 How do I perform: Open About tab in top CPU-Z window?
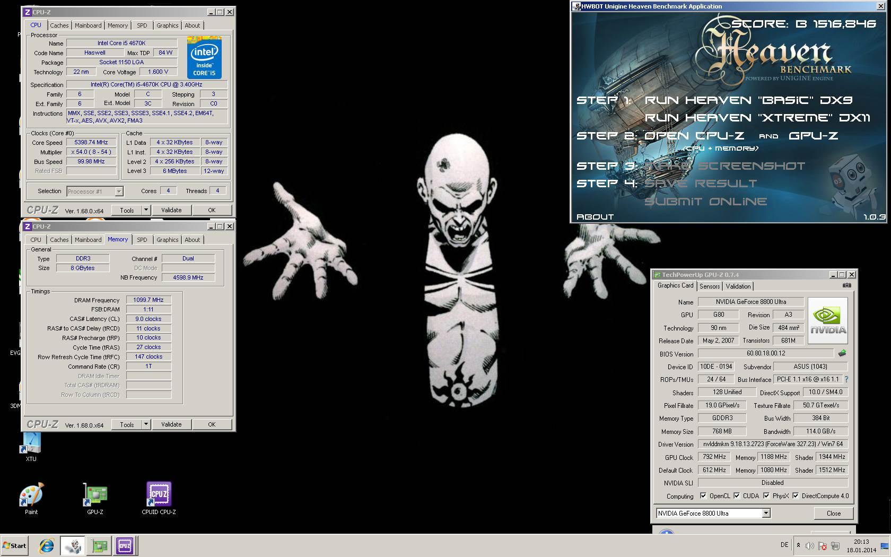pos(193,25)
